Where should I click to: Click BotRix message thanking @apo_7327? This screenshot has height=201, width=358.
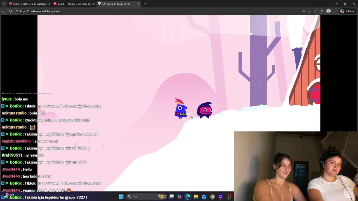(44, 197)
